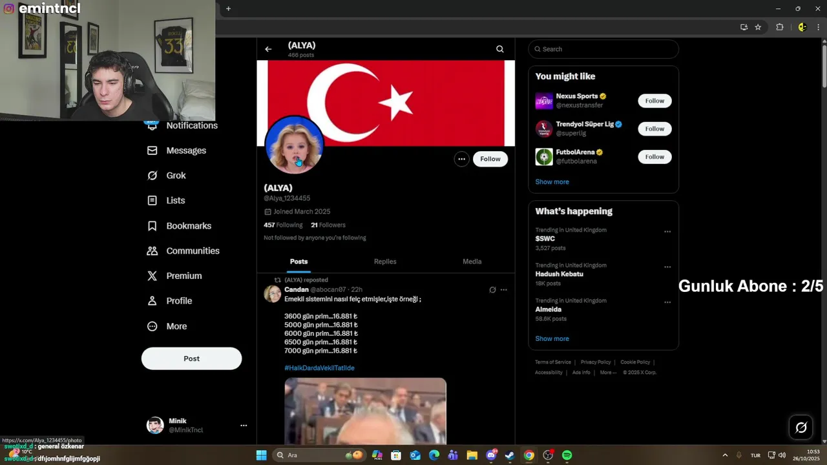The width and height of the screenshot is (827, 465).
Task: Click the More circle icon in sidebar
Action: pos(152,326)
